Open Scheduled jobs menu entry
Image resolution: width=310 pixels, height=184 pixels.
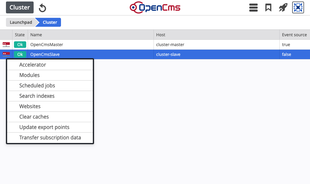tap(50, 86)
